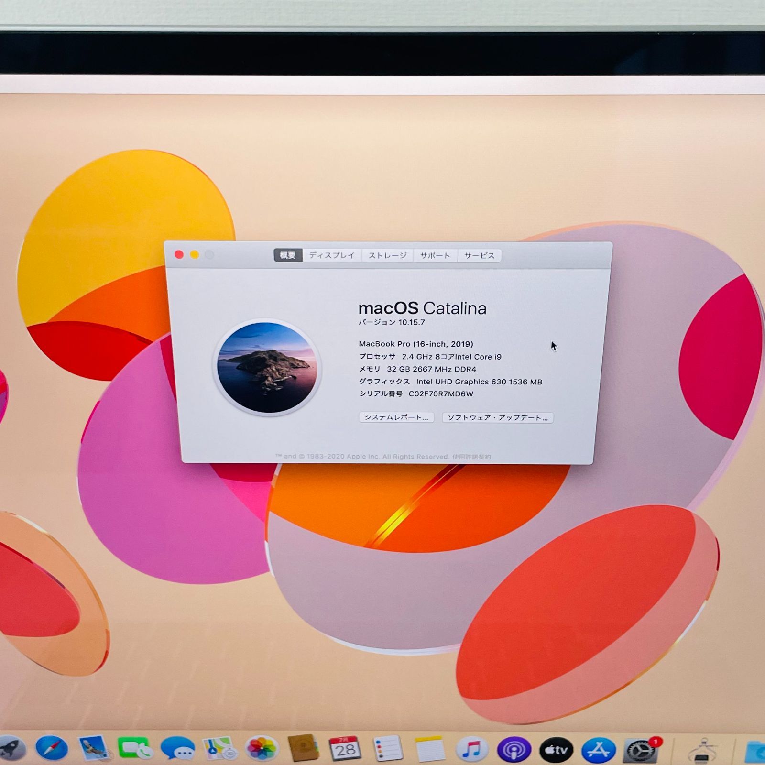765x765 pixels.
Task: Click the 32 GB 2667 MHz DDR4 memory text
Action: click(431, 369)
